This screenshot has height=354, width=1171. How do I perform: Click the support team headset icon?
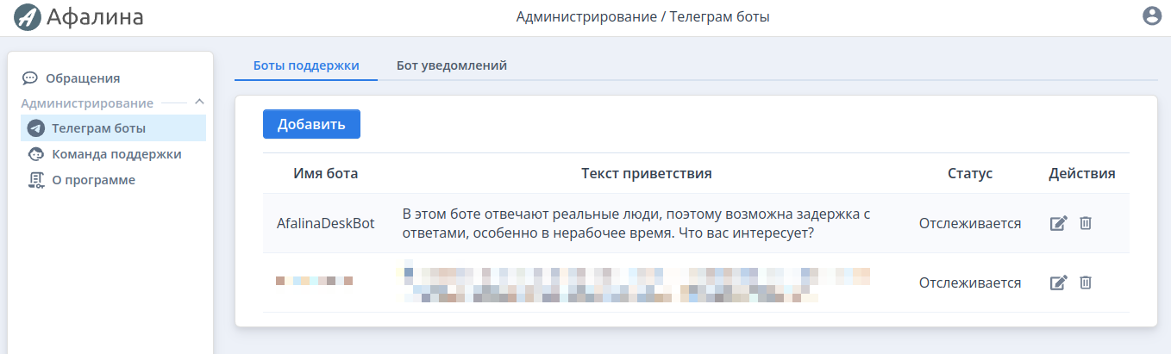35,155
